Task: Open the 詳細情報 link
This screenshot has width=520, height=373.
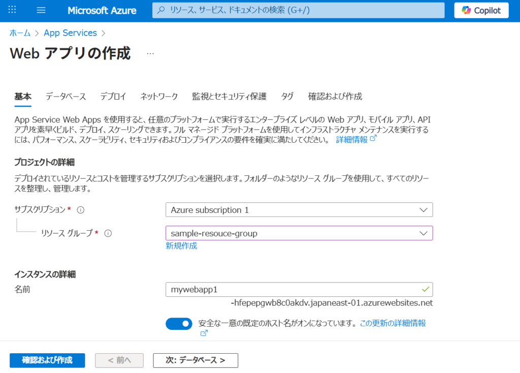Action: (356, 139)
